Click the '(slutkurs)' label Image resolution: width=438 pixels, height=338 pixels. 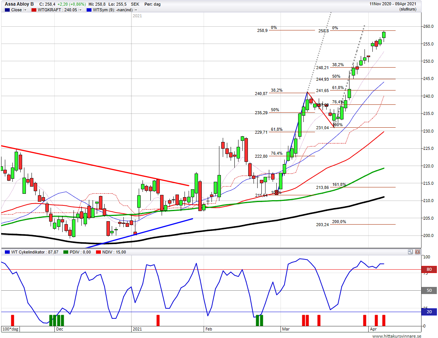point(408,9)
